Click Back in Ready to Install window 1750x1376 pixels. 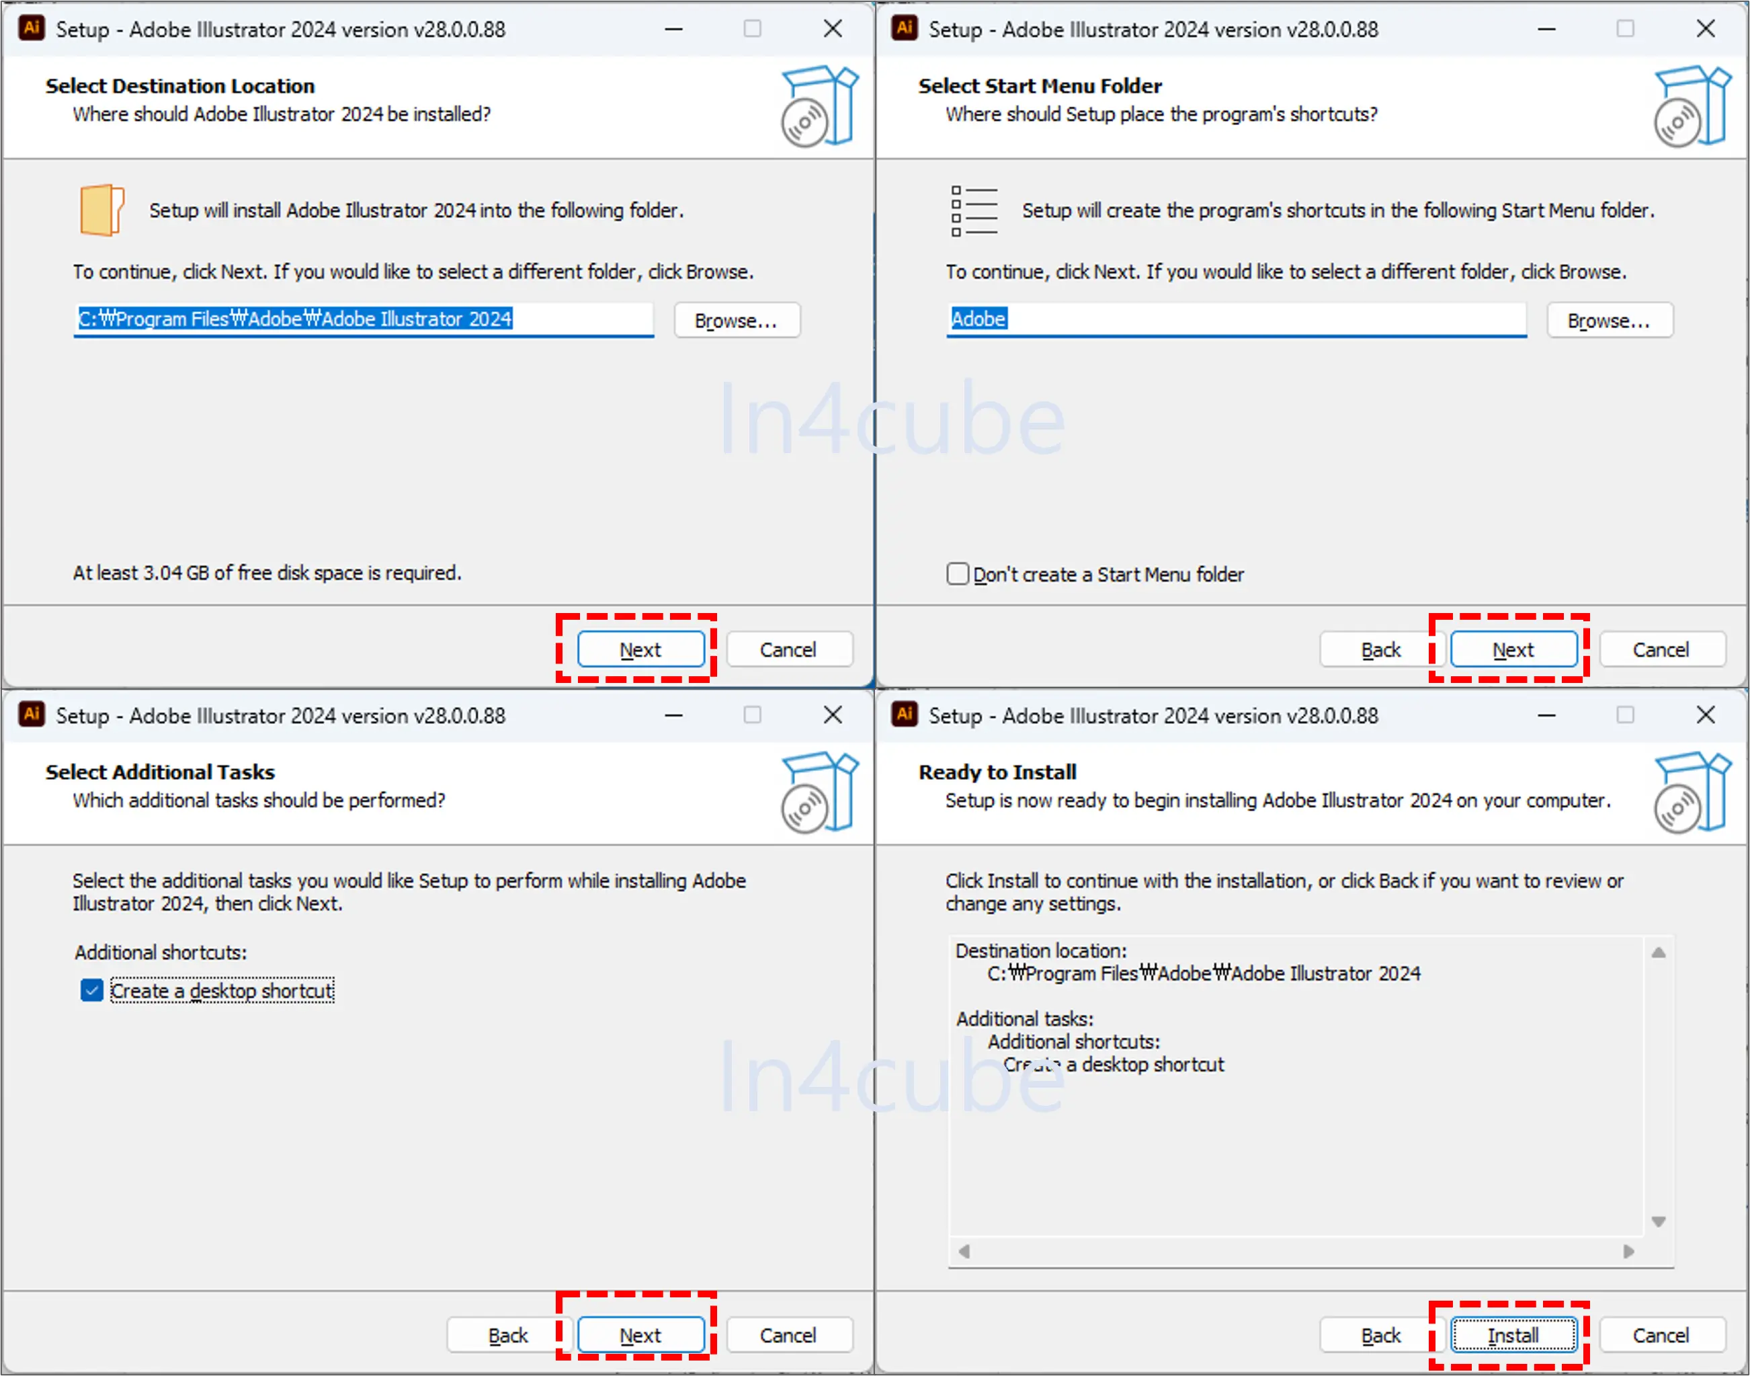coord(1381,1335)
